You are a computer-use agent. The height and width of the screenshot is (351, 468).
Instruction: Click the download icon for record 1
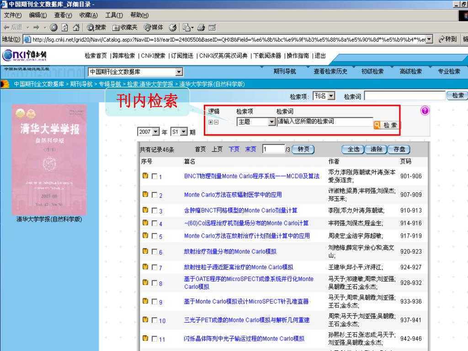tap(145, 175)
